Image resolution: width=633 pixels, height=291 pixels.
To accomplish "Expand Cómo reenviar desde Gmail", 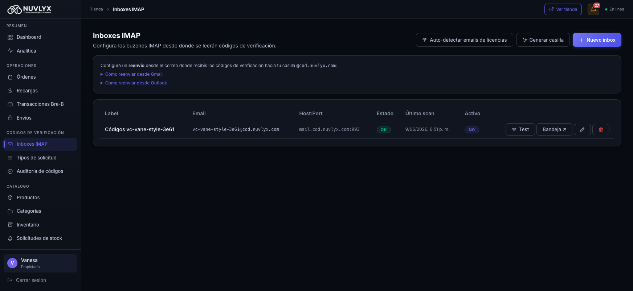I will [x=131, y=74].
